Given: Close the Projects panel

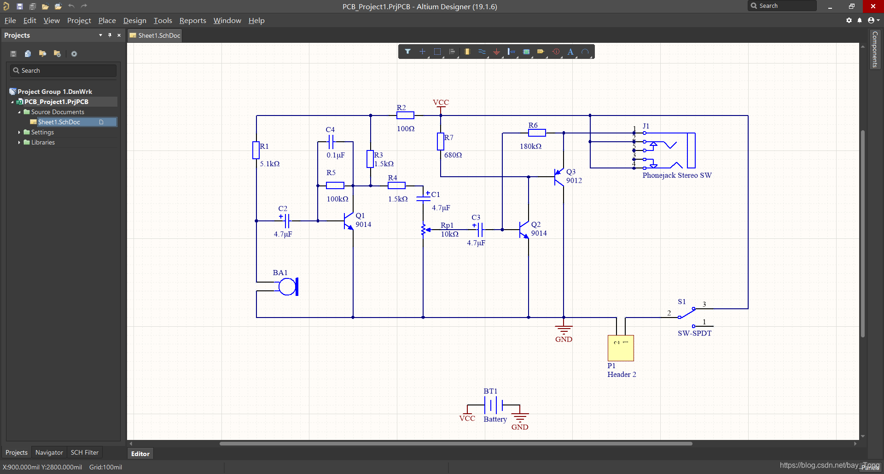Looking at the screenshot, I should [x=119, y=35].
